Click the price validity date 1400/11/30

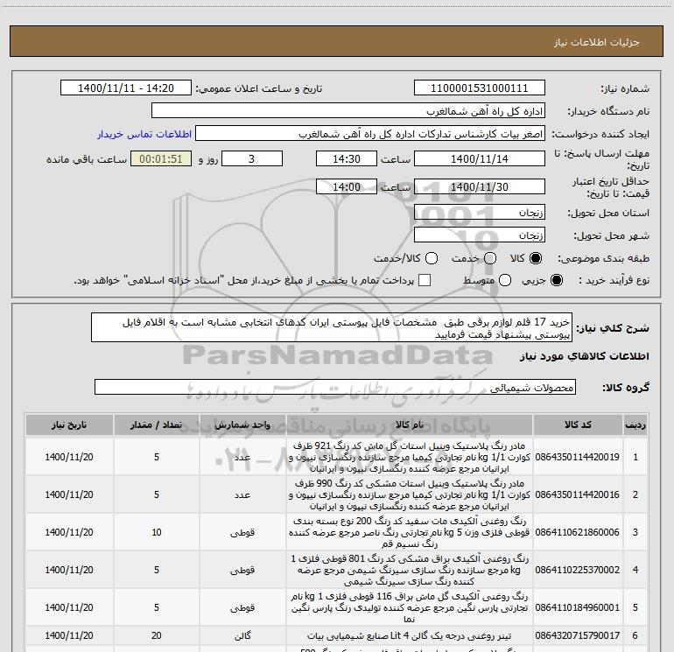[480, 186]
